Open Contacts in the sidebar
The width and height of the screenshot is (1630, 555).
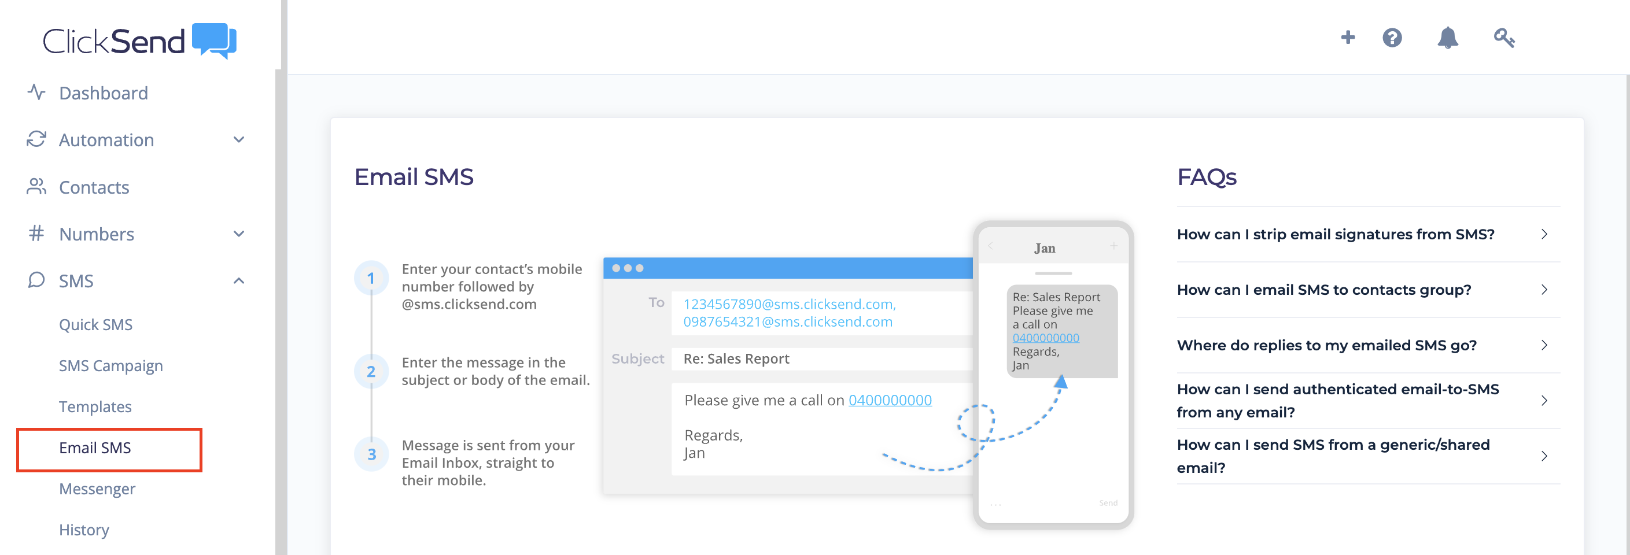pos(94,188)
